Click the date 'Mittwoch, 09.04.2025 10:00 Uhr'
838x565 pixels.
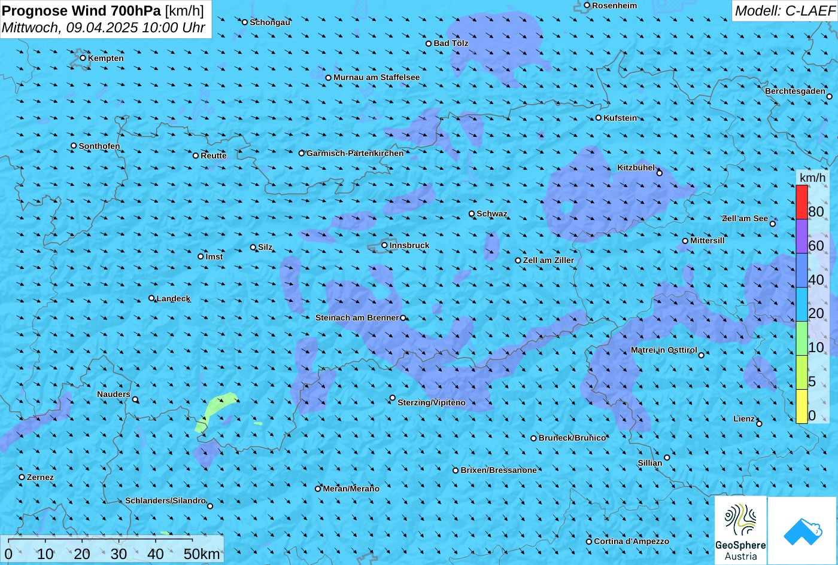tap(104, 28)
